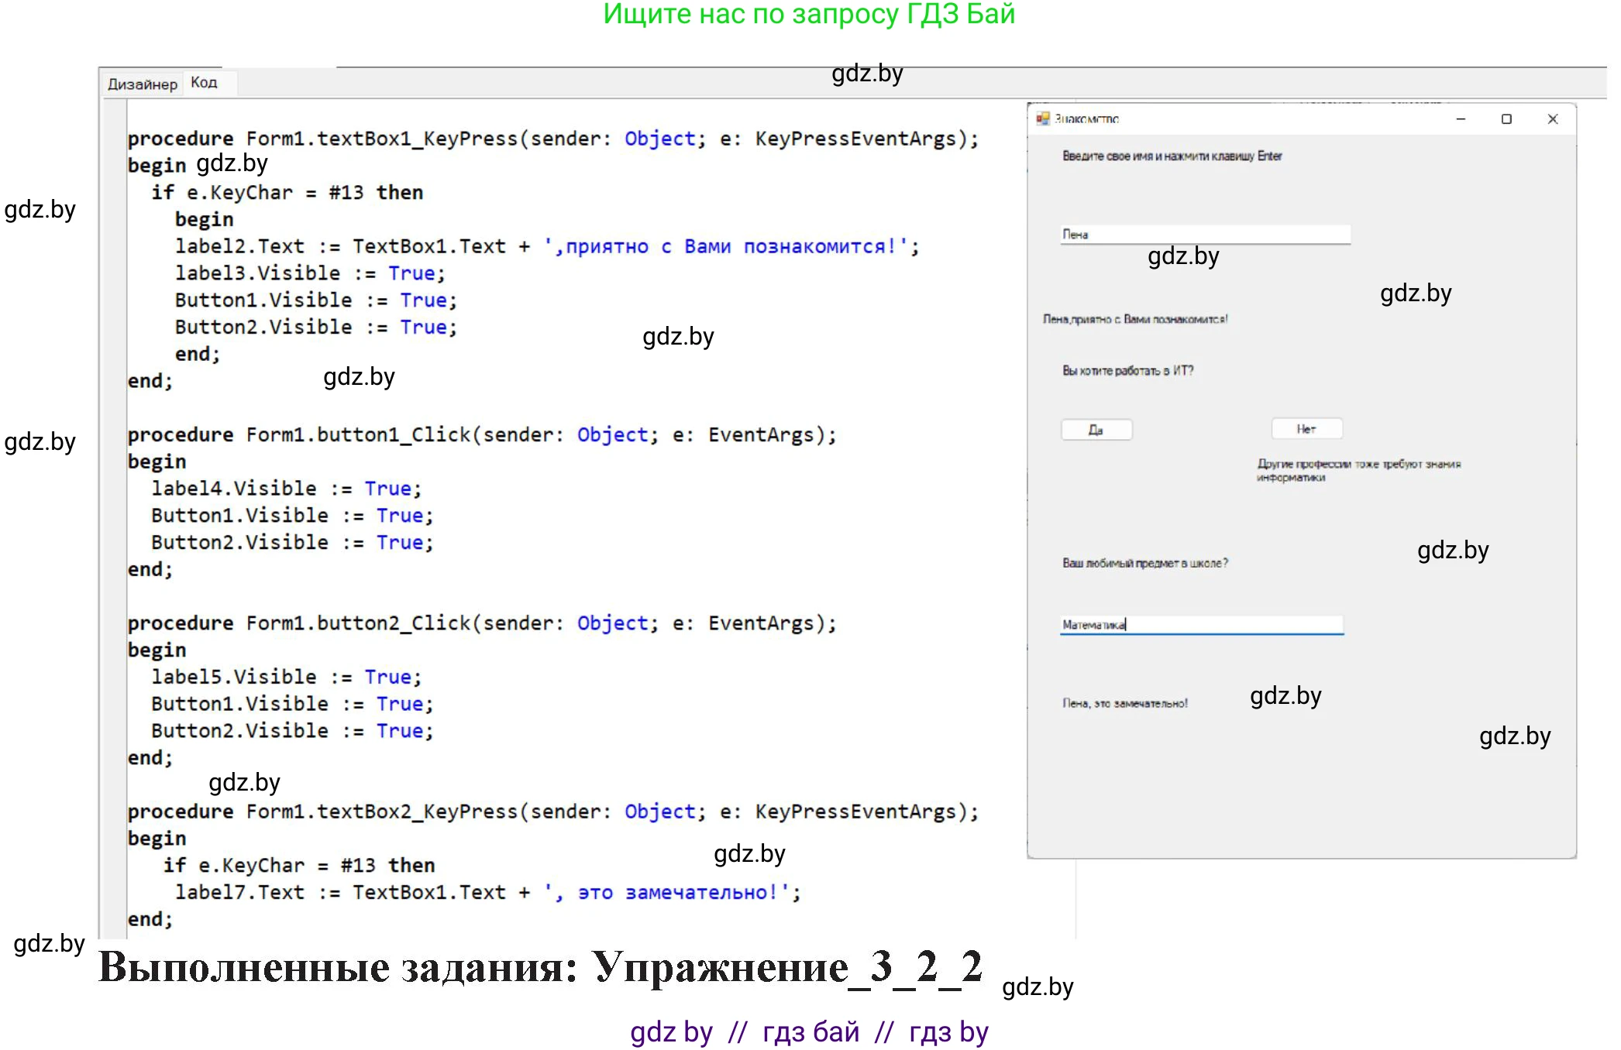Viewport: 1621px width, 1050px height.
Task: Click the 'Пена, это замечательно!' label
Action: [x=1124, y=703]
